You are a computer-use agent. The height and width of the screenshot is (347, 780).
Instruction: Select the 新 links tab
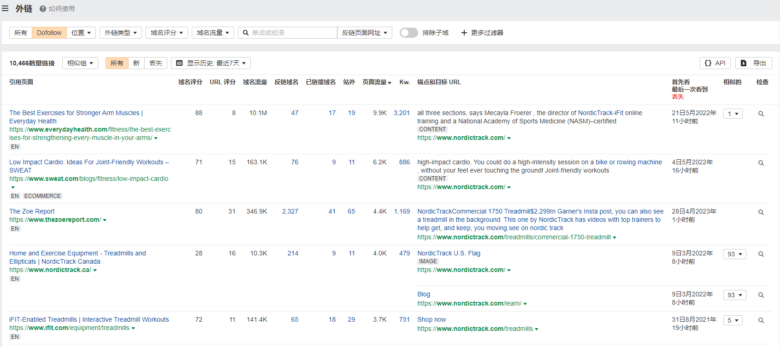(136, 63)
